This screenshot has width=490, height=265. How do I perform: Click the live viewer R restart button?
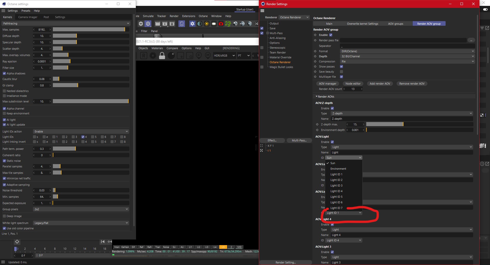[x=144, y=56]
